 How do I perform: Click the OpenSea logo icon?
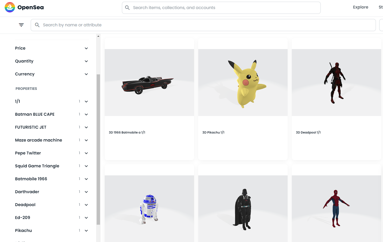coord(10,7)
